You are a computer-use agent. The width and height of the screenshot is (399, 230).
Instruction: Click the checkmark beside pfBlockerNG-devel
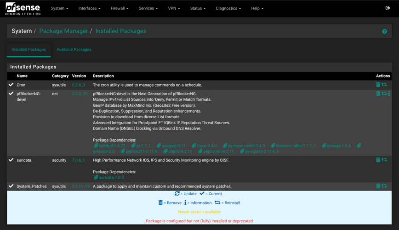pos(11,93)
